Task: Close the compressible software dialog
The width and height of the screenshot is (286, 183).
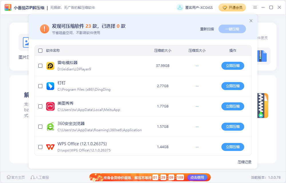Action: (251, 21)
